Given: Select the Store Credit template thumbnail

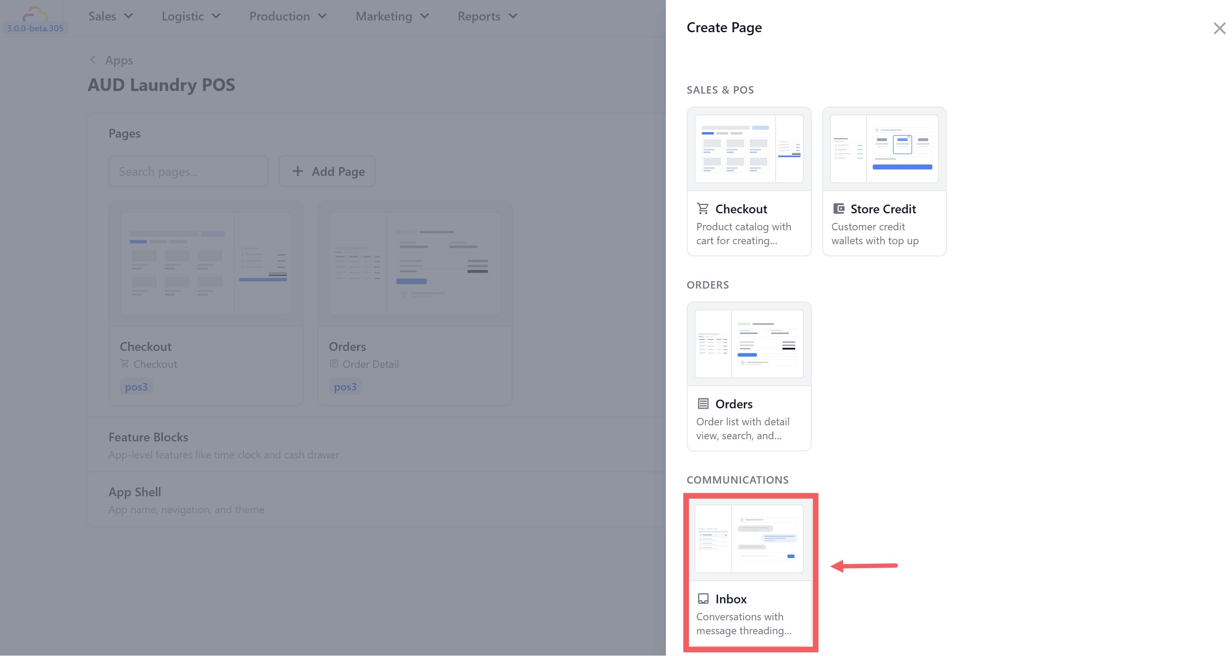Looking at the screenshot, I should (884, 149).
